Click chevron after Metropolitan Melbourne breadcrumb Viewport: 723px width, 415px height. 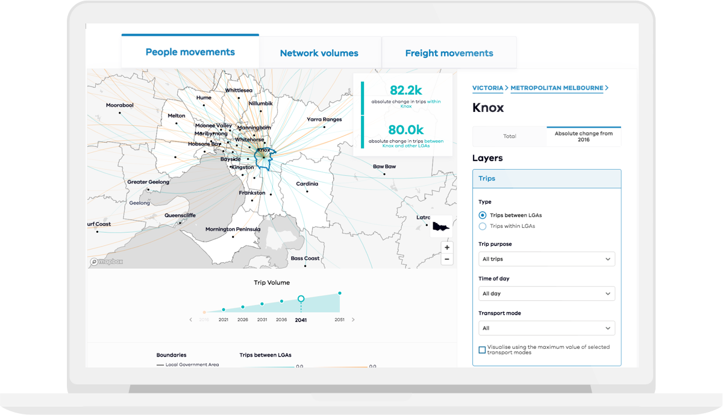(607, 88)
